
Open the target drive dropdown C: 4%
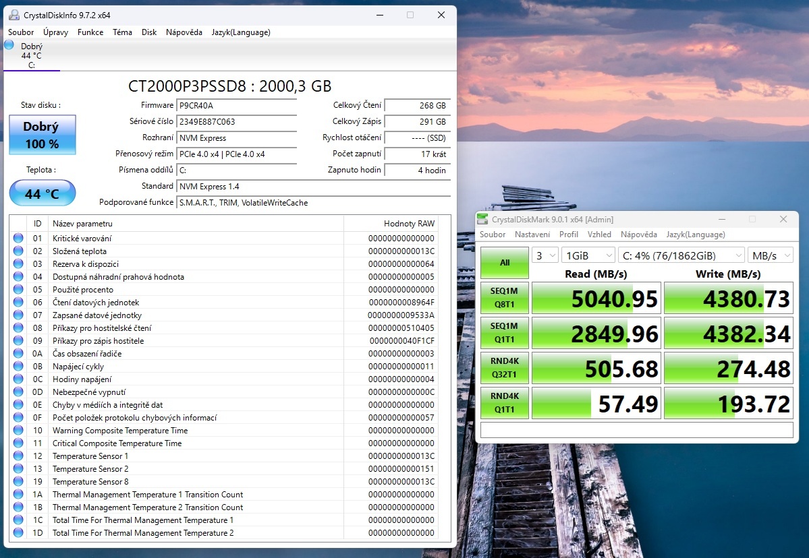pos(681,255)
